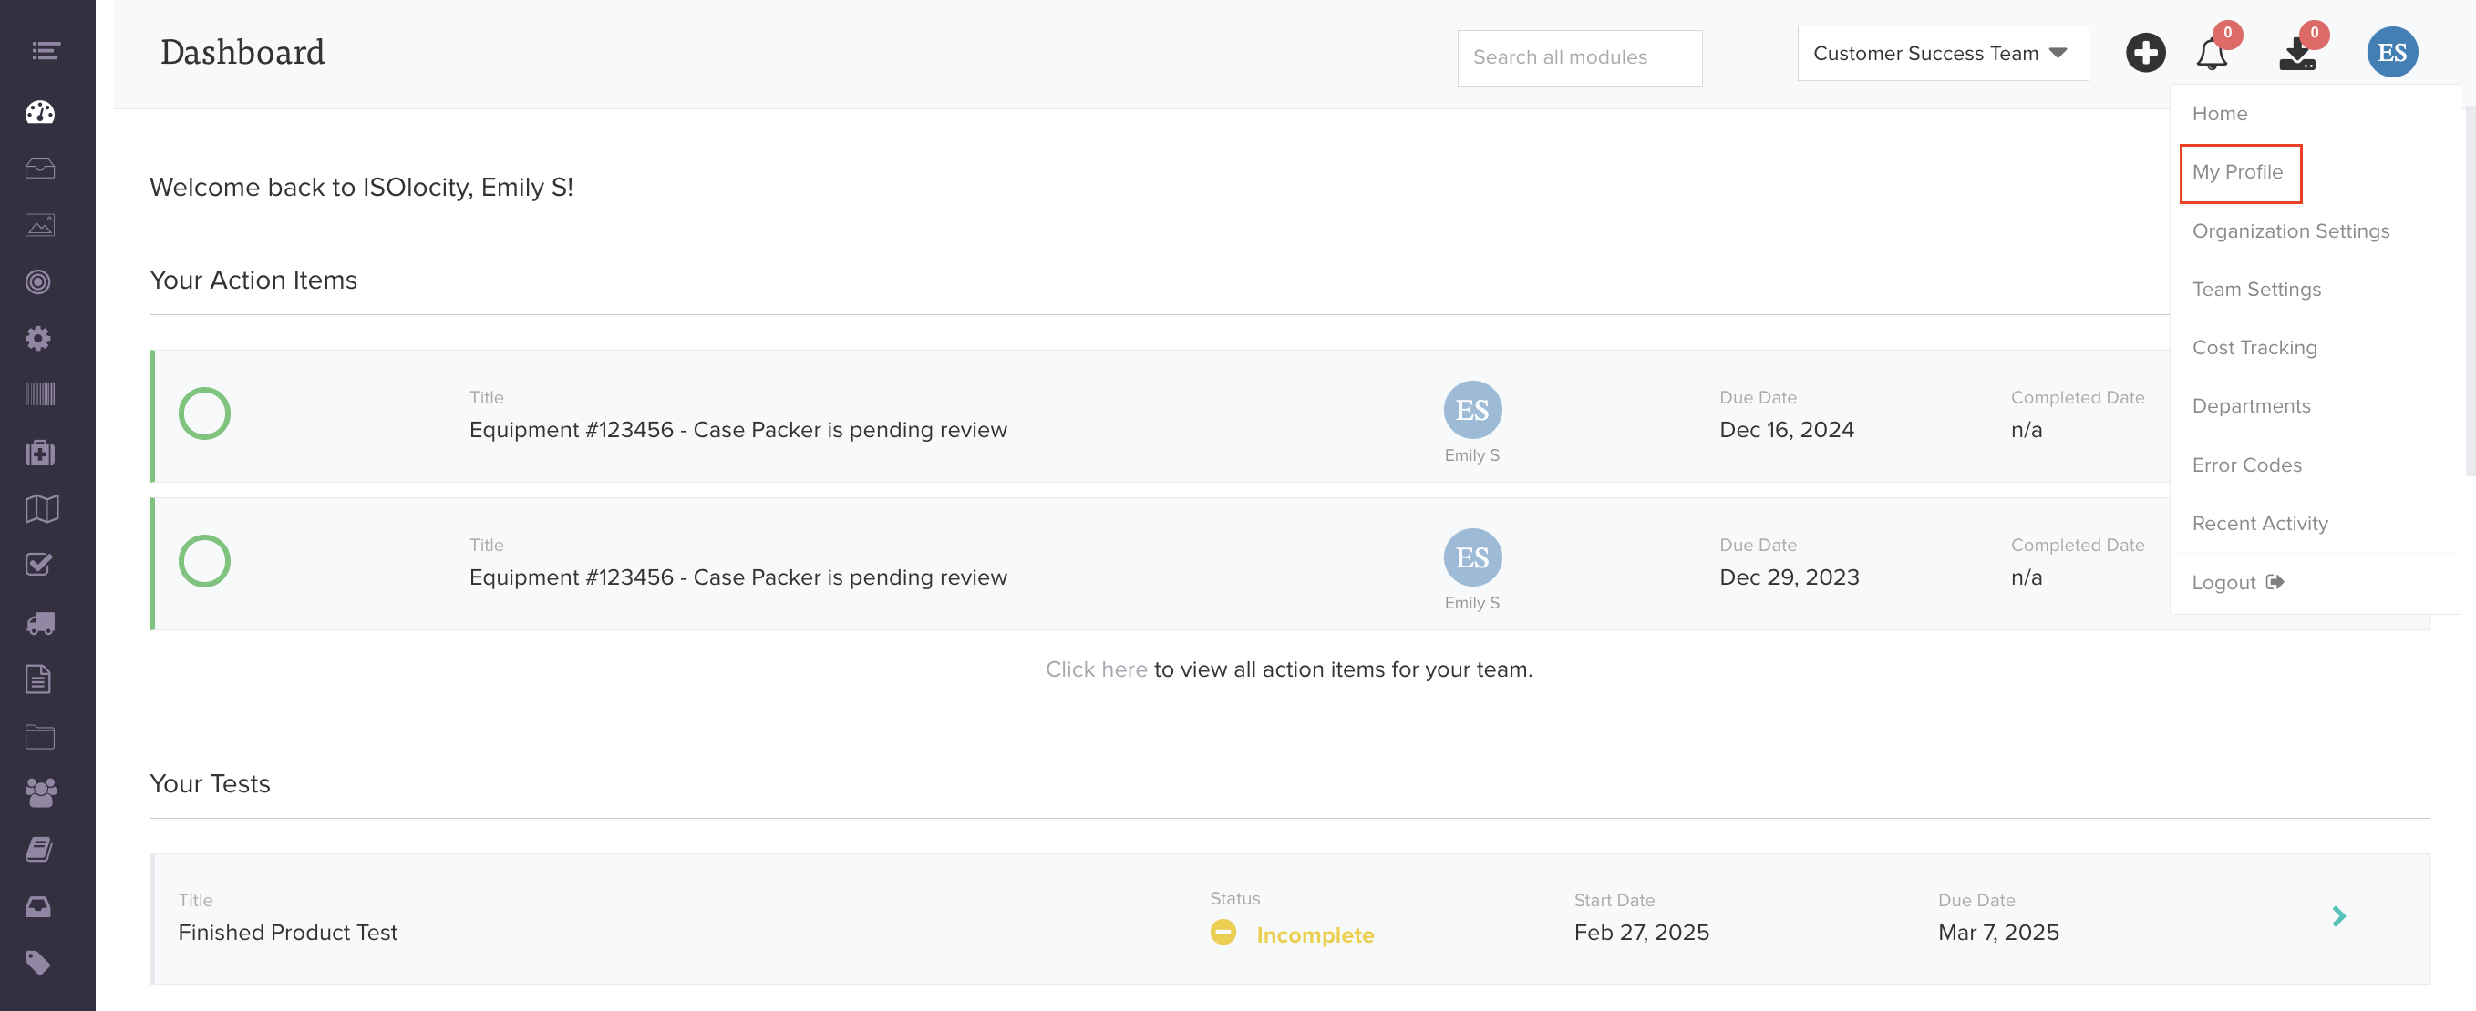2476x1011 pixels.
Task: Open the people group icon in sidebar
Action: pos(39,792)
